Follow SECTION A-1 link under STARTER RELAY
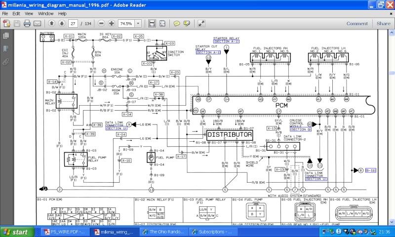Image resolution: width=395 pixels, height=237 pixels. tap(226, 41)
